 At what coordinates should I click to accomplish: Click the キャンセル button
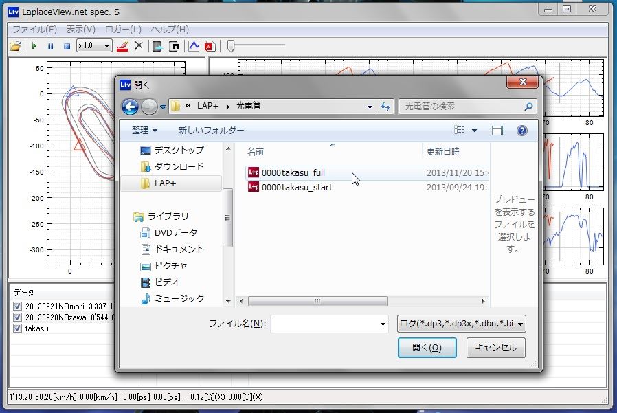(x=496, y=348)
